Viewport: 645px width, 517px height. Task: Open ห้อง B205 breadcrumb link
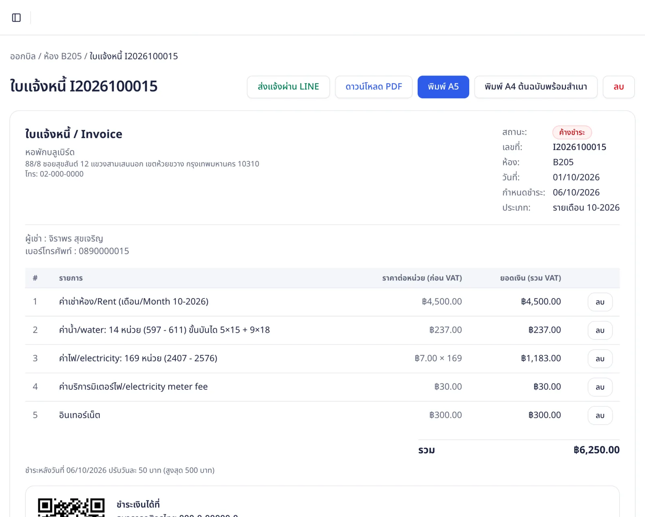pyautogui.click(x=62, y=56)
